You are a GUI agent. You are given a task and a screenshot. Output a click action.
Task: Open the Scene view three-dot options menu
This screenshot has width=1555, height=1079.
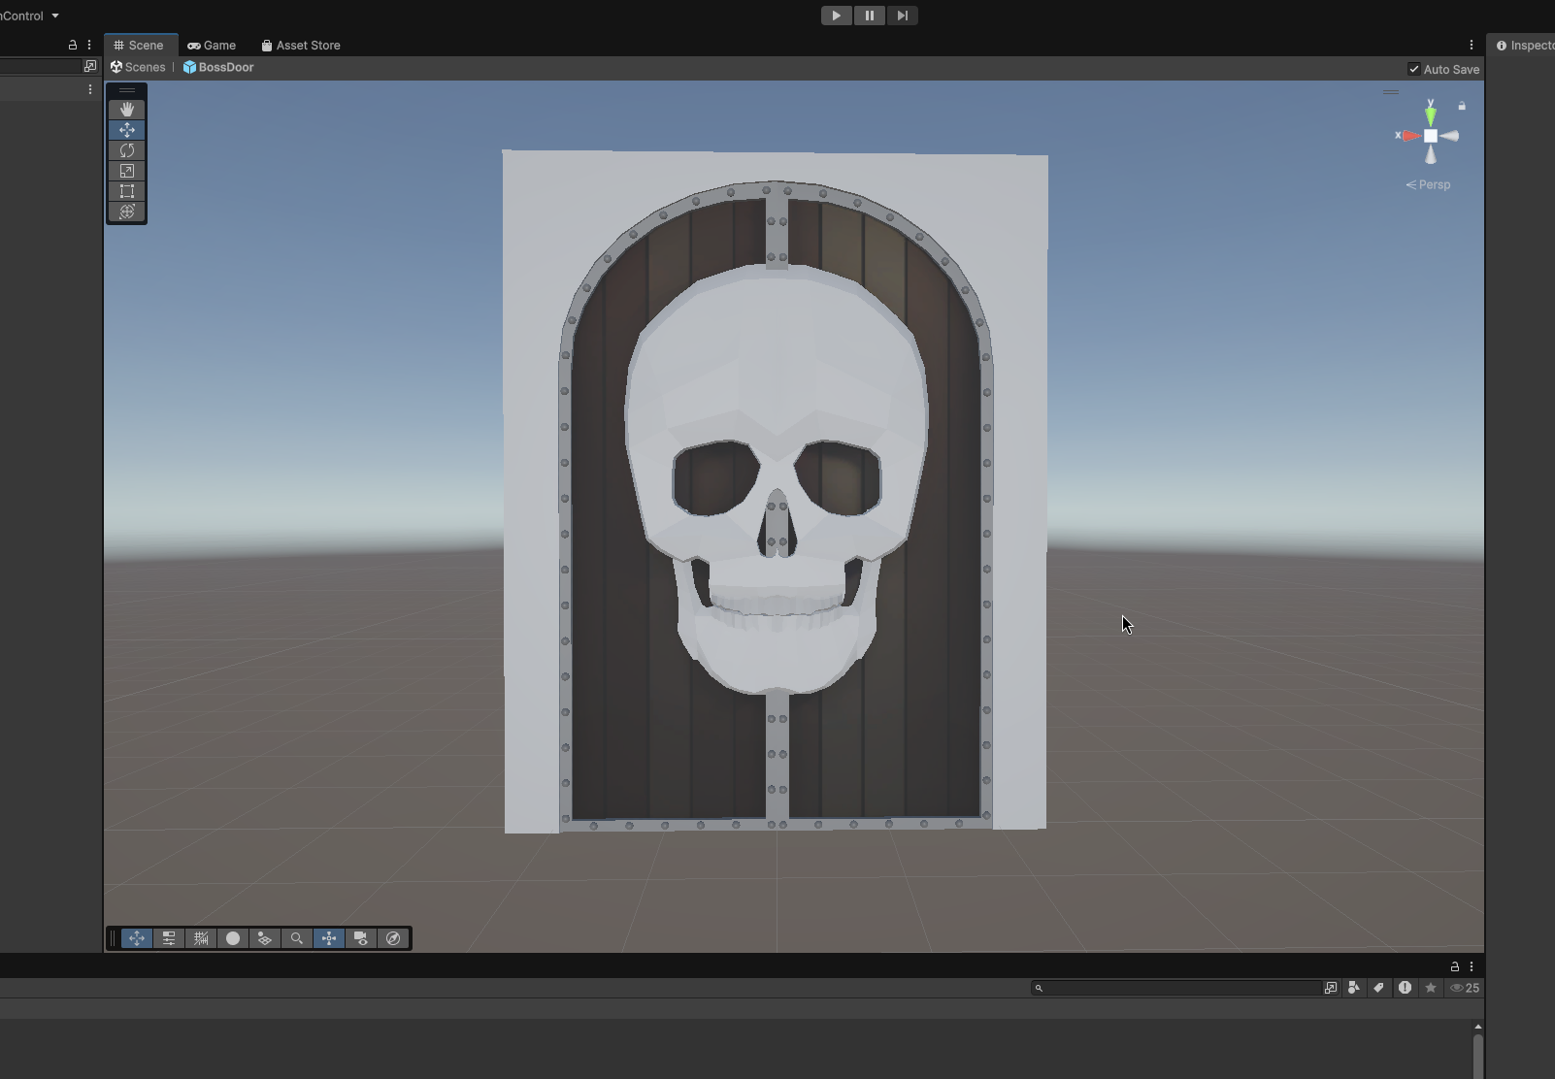(1471, 45)
